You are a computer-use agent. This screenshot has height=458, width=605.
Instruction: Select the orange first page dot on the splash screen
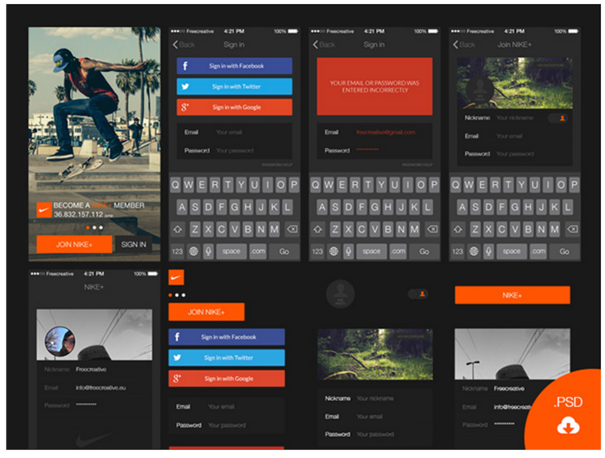click(88, 228)
